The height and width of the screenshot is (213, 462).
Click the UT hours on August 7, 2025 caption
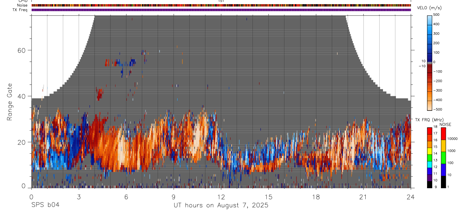point(221,205)
